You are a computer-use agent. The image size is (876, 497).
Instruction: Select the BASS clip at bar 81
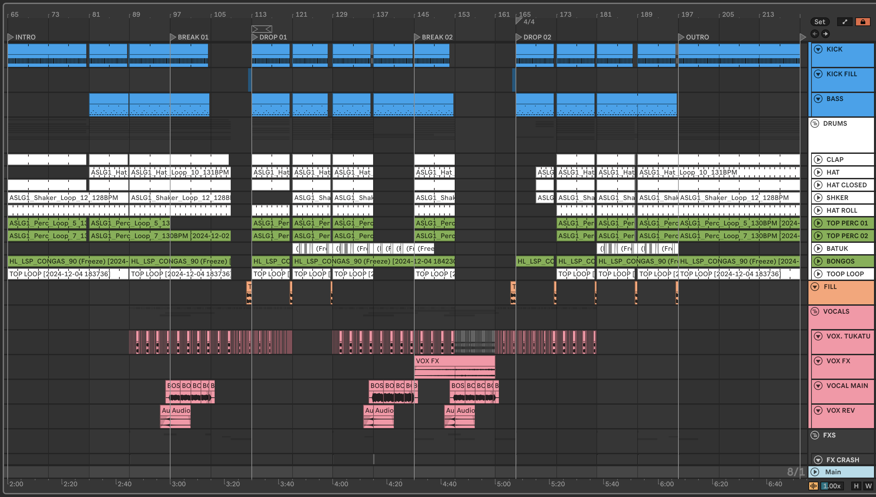tap(109, 105)
